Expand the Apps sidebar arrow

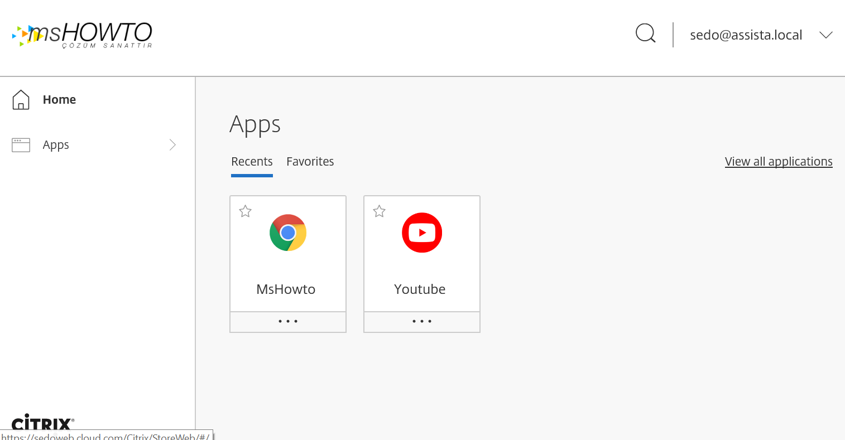(172, 145)
